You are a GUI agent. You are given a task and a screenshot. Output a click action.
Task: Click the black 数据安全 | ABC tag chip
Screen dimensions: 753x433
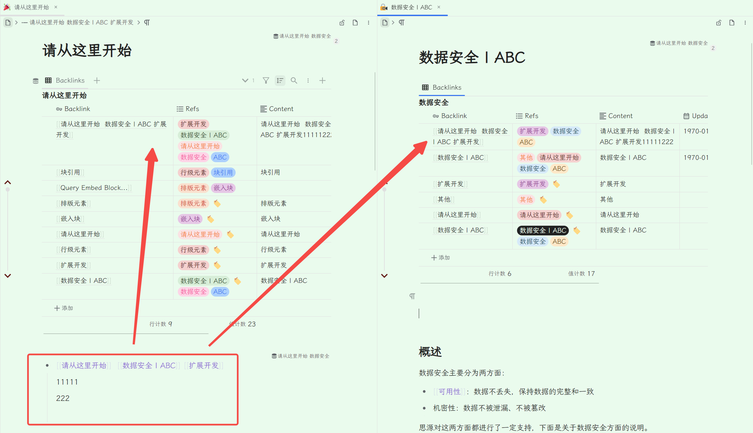(542, 230)
